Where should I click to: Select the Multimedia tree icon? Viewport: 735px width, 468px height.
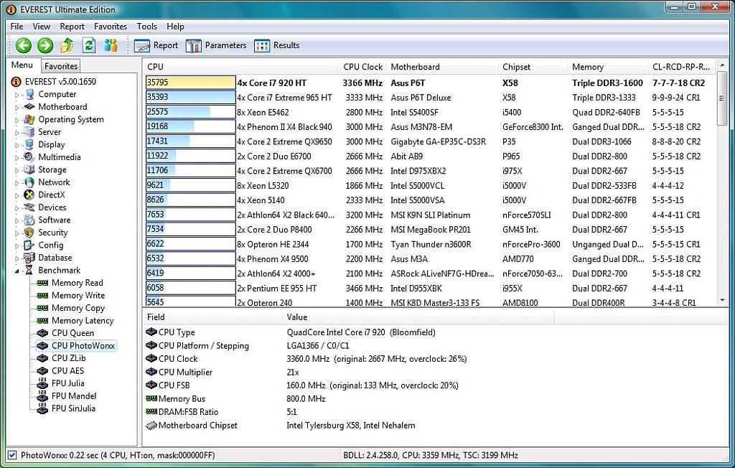[x=29, y=157]
